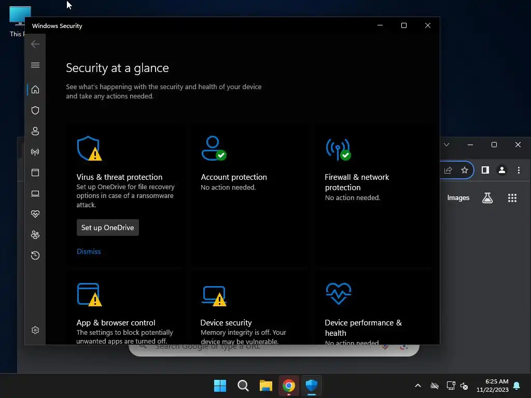Go back using the back arrow

(35, 44)
